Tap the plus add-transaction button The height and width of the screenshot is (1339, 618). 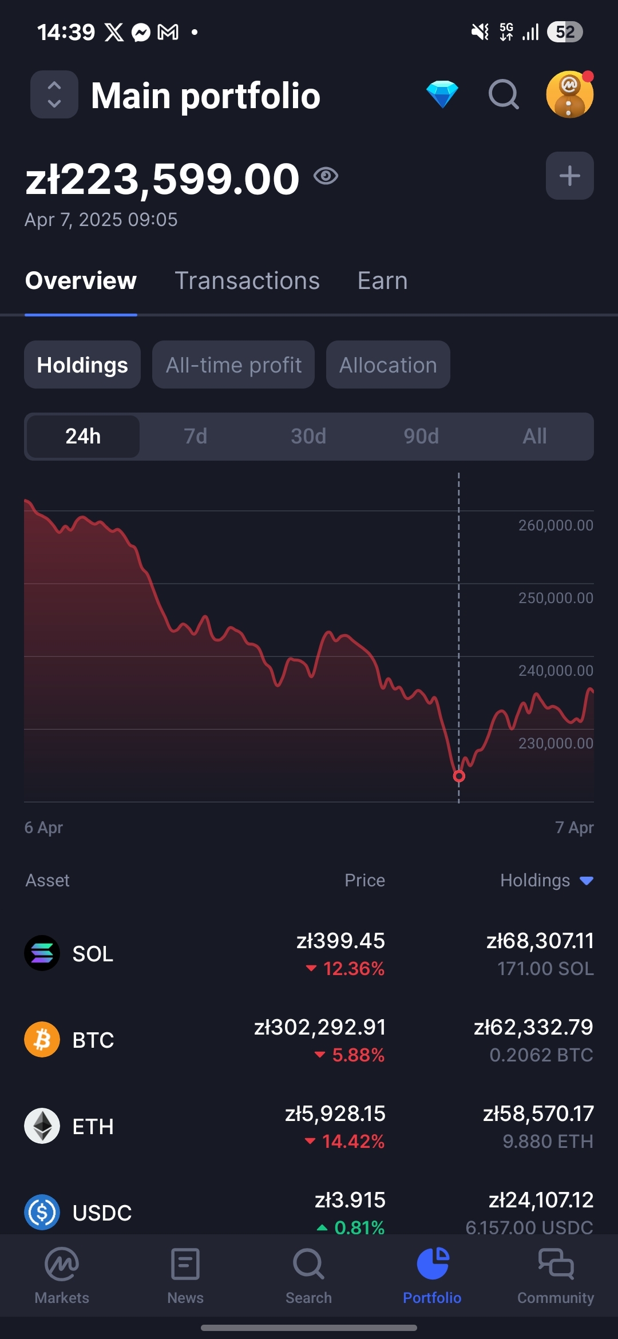pos(569,176)
